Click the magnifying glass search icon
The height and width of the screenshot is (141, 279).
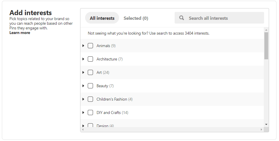[182, 18]
